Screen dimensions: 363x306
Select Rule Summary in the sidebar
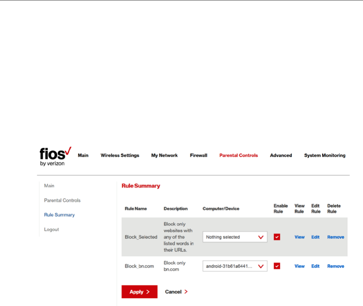tap(60, 215)
